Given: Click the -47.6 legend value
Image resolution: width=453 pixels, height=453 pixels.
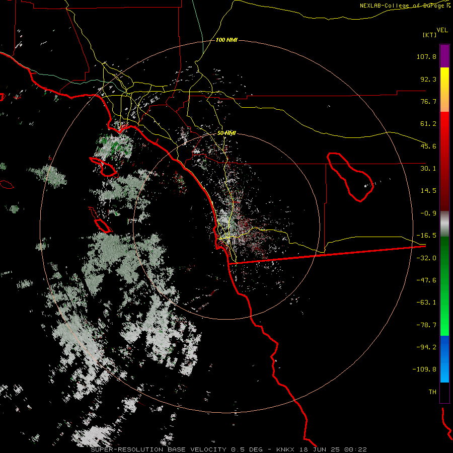Looking at the screenshot, I should pos(426,280).
